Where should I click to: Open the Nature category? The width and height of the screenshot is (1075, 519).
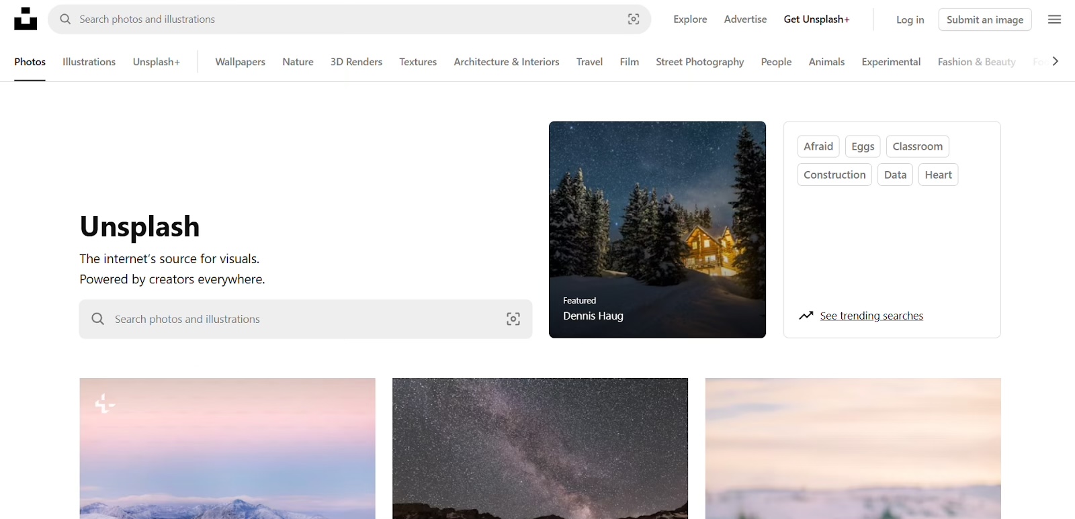tap(298, 62)
